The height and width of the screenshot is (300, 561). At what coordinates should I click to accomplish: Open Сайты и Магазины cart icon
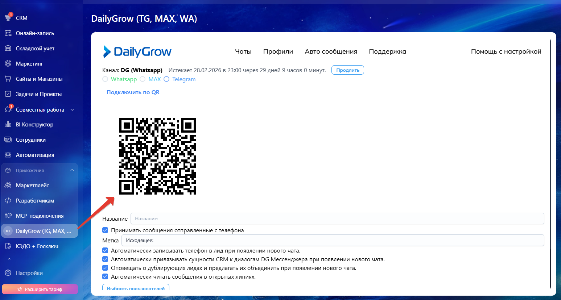(8, 79)
